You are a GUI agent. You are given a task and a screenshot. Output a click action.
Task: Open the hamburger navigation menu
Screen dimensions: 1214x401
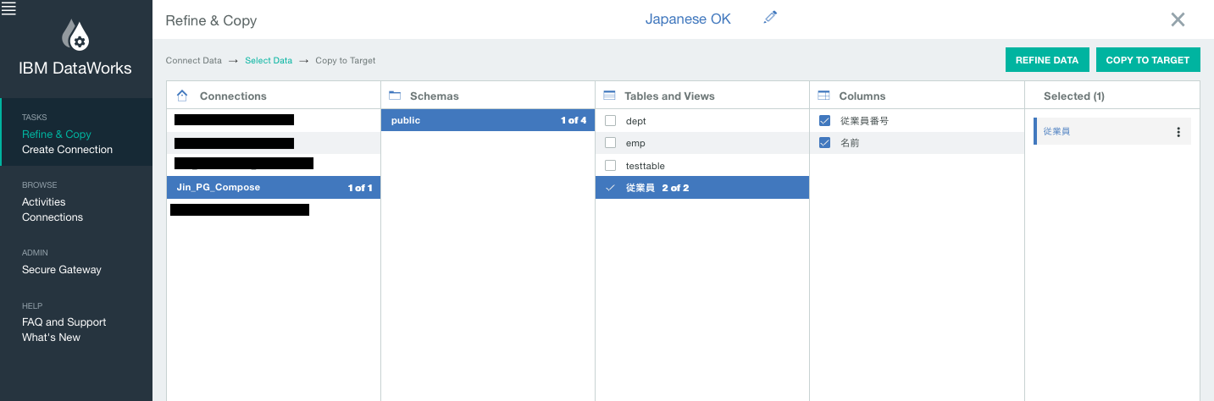(x=9, y=8)
